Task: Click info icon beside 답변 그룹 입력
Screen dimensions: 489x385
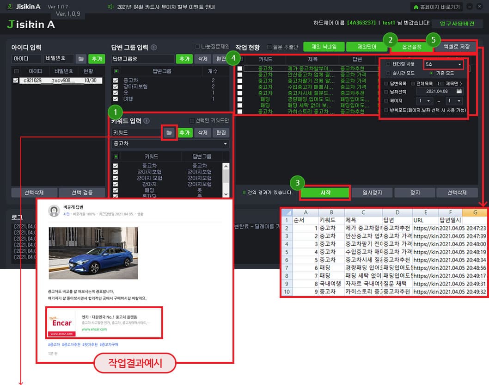Action: point(154,47)
